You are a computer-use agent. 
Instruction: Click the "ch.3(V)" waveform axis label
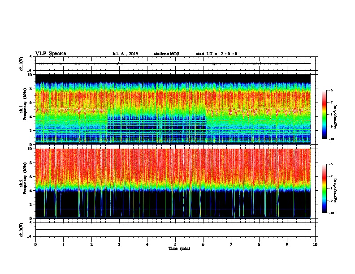point(22,230)
